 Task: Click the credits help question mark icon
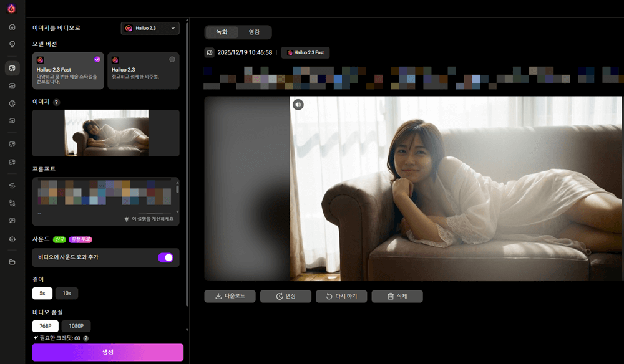point(85,338)
